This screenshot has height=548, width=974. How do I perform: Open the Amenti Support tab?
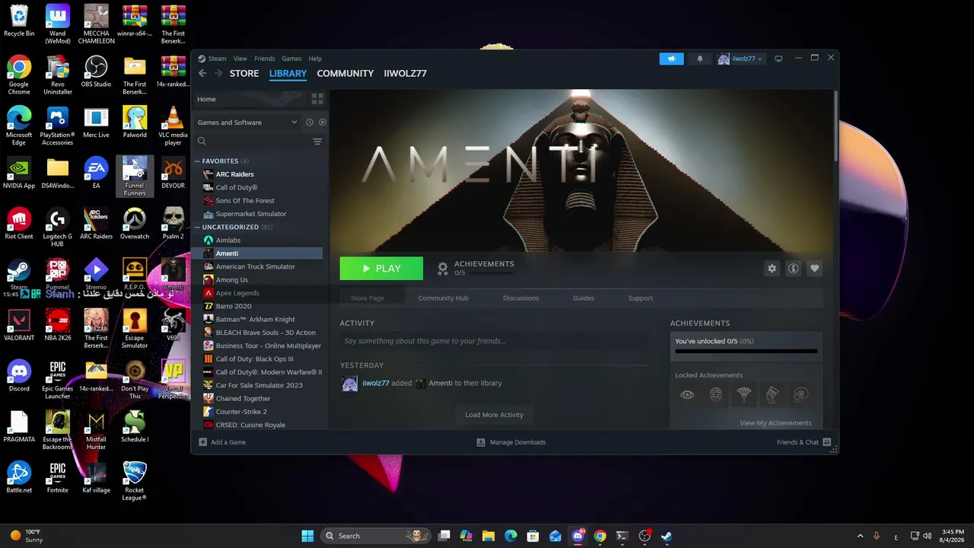click(641, 298)
